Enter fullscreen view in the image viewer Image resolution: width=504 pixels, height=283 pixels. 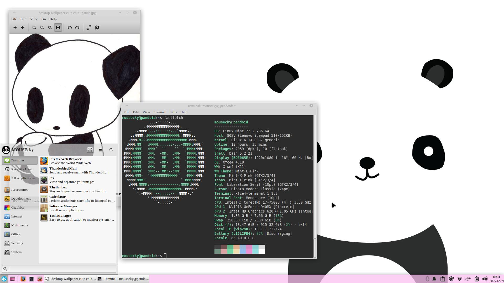tap(89, 28)
